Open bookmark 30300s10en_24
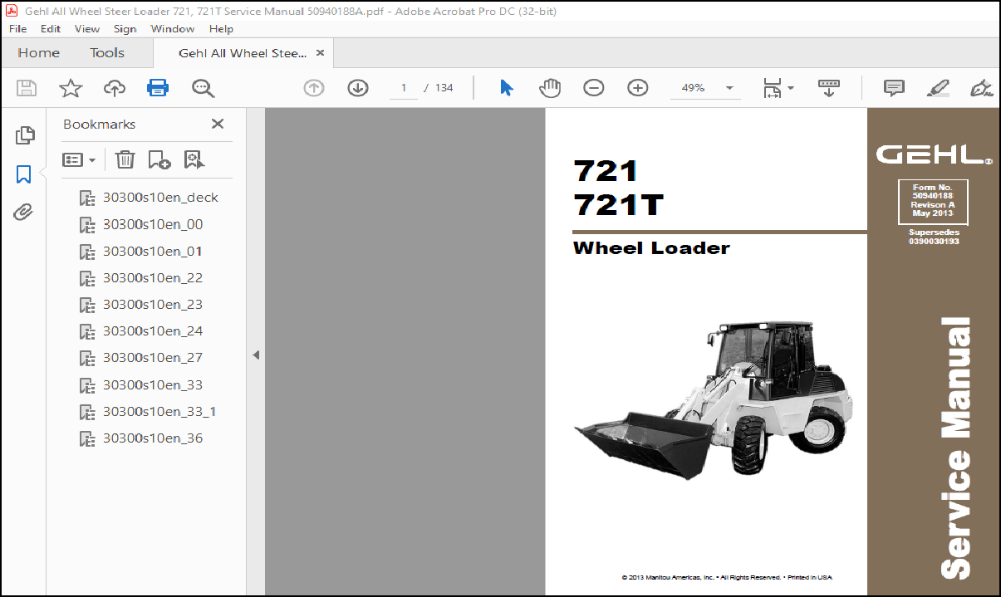Image resolution: width=1001 pixels, height=597 pixels. coord(153,330)
